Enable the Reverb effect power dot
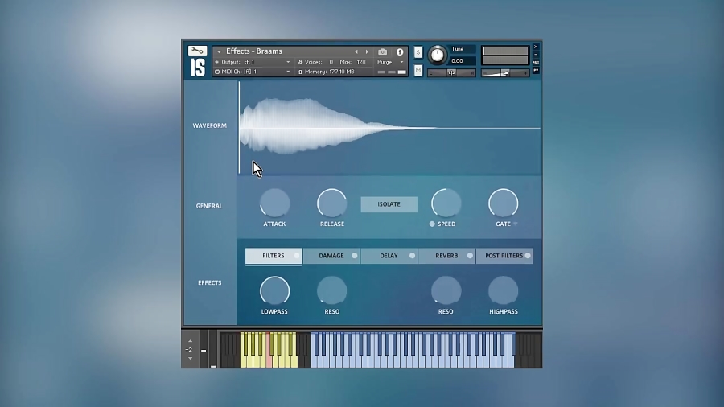 click(x=470, y=256)
